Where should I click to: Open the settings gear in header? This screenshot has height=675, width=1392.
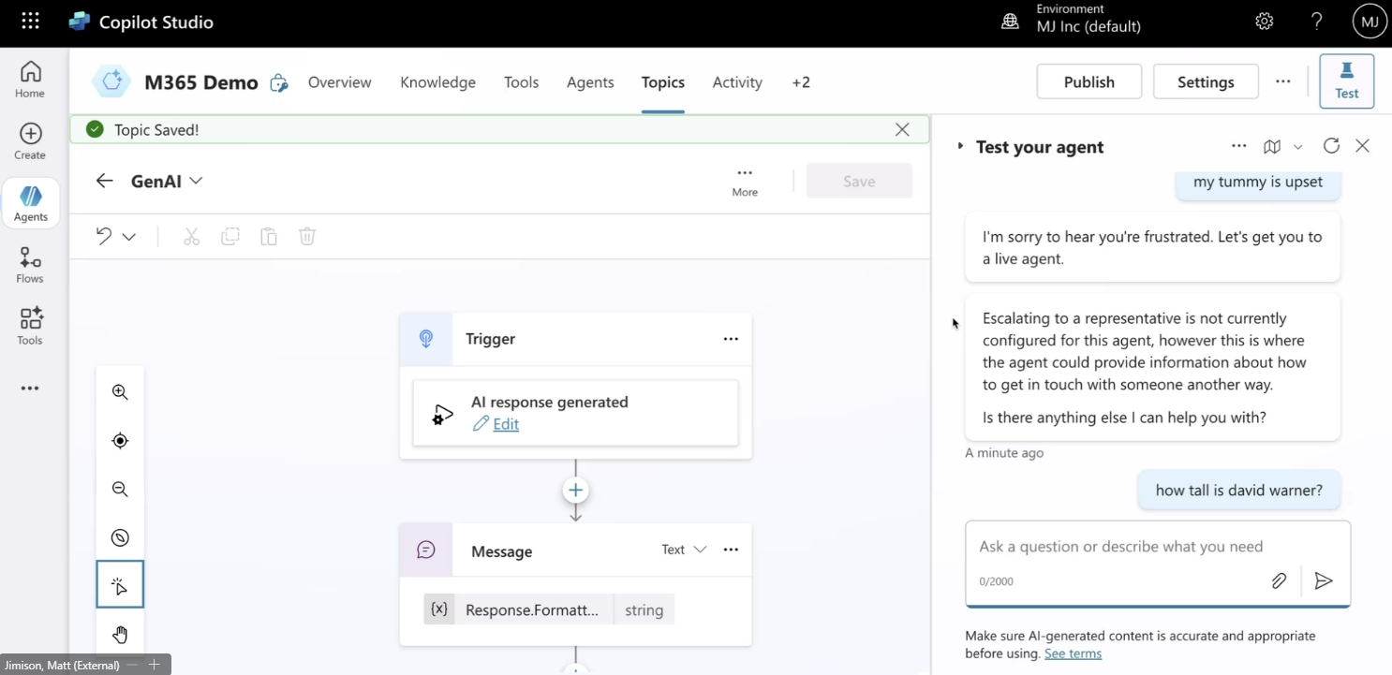(x=1265, y=22)
